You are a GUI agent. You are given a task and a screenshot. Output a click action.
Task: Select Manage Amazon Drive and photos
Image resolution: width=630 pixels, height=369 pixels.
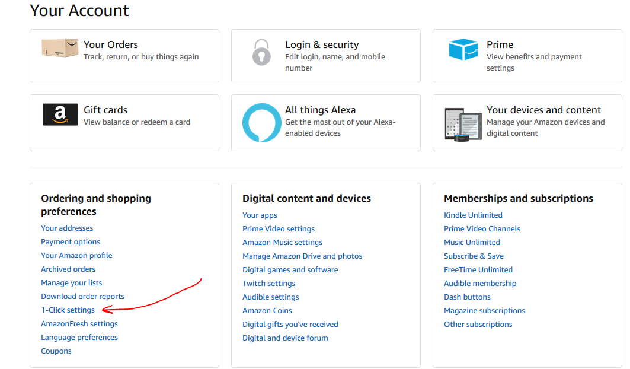[x=302, y=256]
